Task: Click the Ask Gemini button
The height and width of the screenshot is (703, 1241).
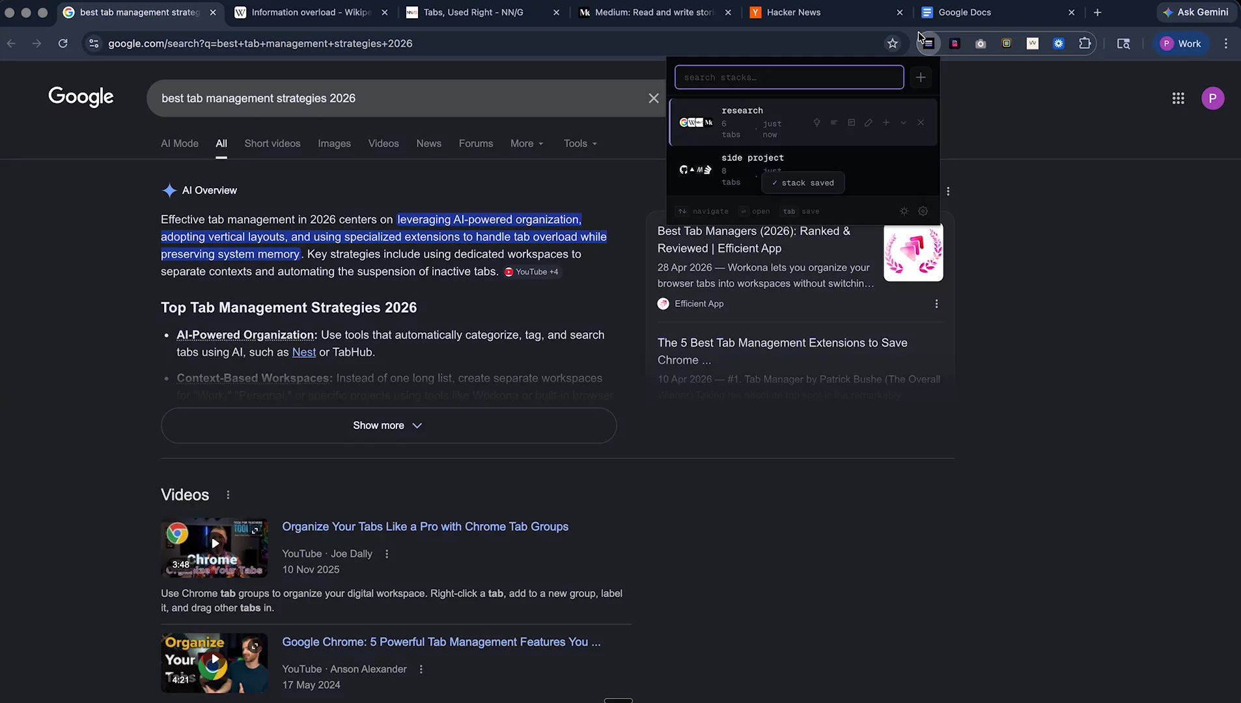Action: (1196, 12)
